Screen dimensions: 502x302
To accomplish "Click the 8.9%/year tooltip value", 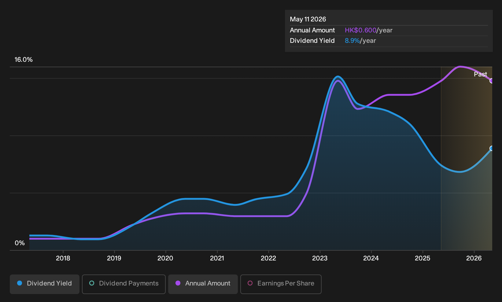I will [x=360, y=41].
